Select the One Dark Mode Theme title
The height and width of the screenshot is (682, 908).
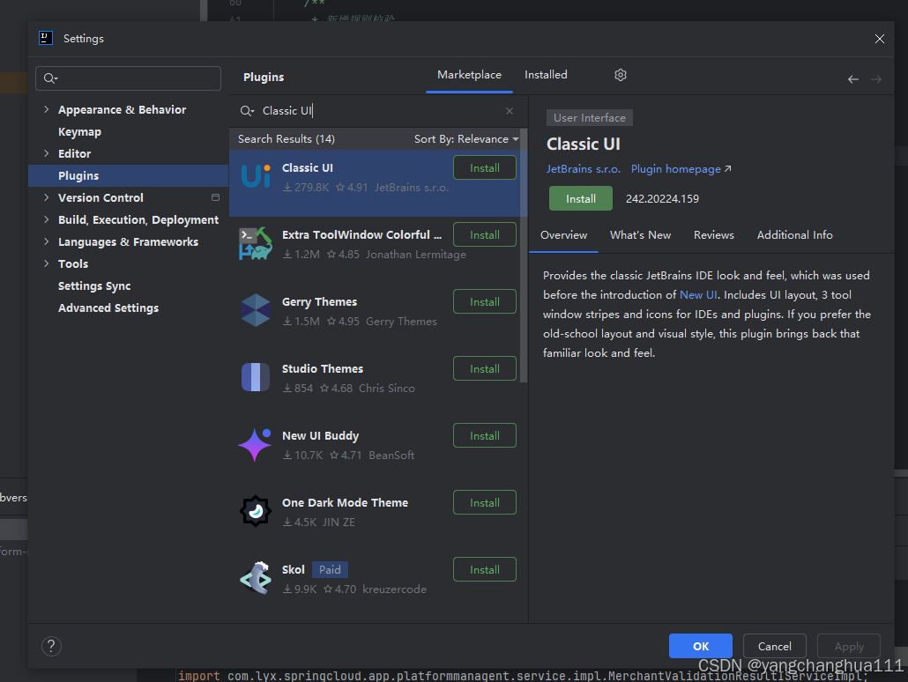tap(346, 502)
